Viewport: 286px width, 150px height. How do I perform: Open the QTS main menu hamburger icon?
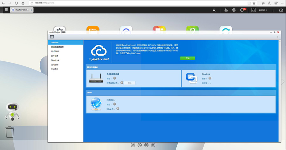click(6, 10)
